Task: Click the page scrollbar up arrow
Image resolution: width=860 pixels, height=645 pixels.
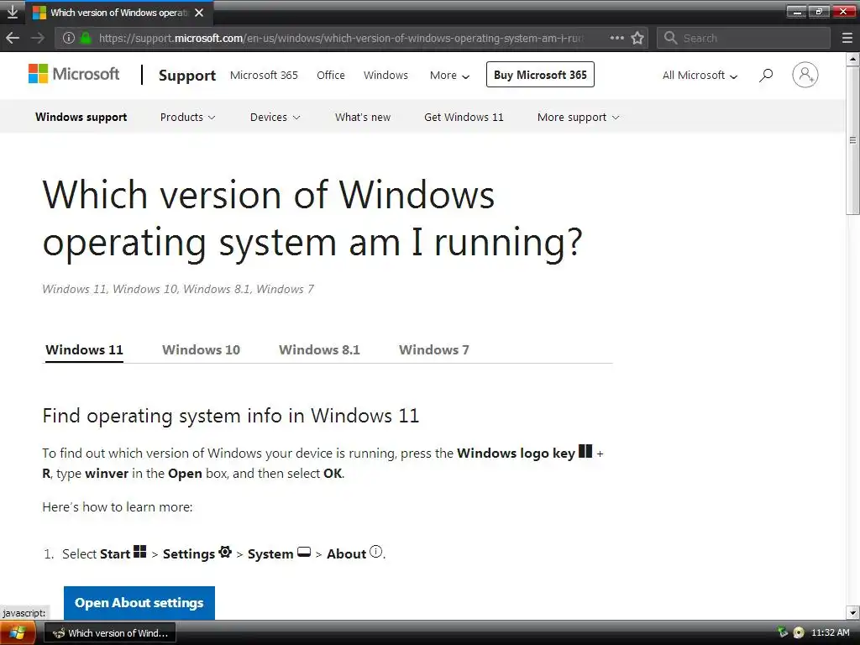Action: 853,58
